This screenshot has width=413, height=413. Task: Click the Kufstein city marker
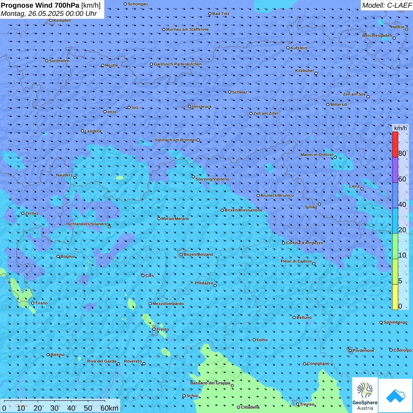click(288, 48)
